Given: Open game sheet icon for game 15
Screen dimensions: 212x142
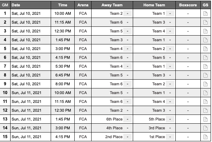Looking at the screenshot, I should (x=205, y=137).
